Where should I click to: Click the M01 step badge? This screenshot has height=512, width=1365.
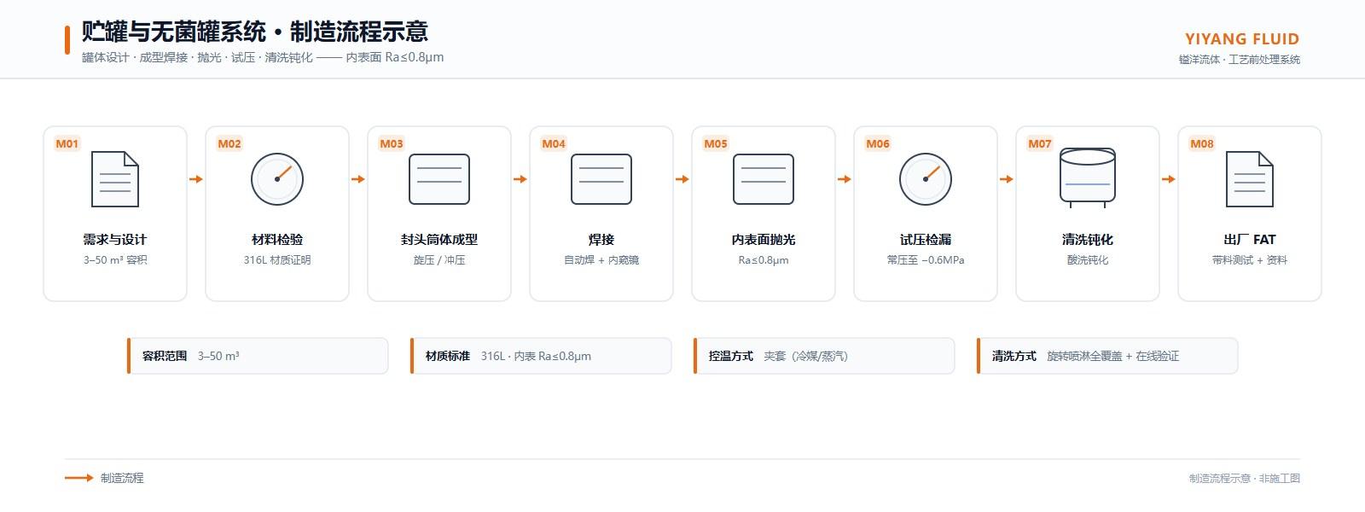tap(67, 143)
